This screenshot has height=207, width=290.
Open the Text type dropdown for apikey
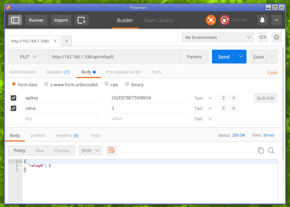203,98
